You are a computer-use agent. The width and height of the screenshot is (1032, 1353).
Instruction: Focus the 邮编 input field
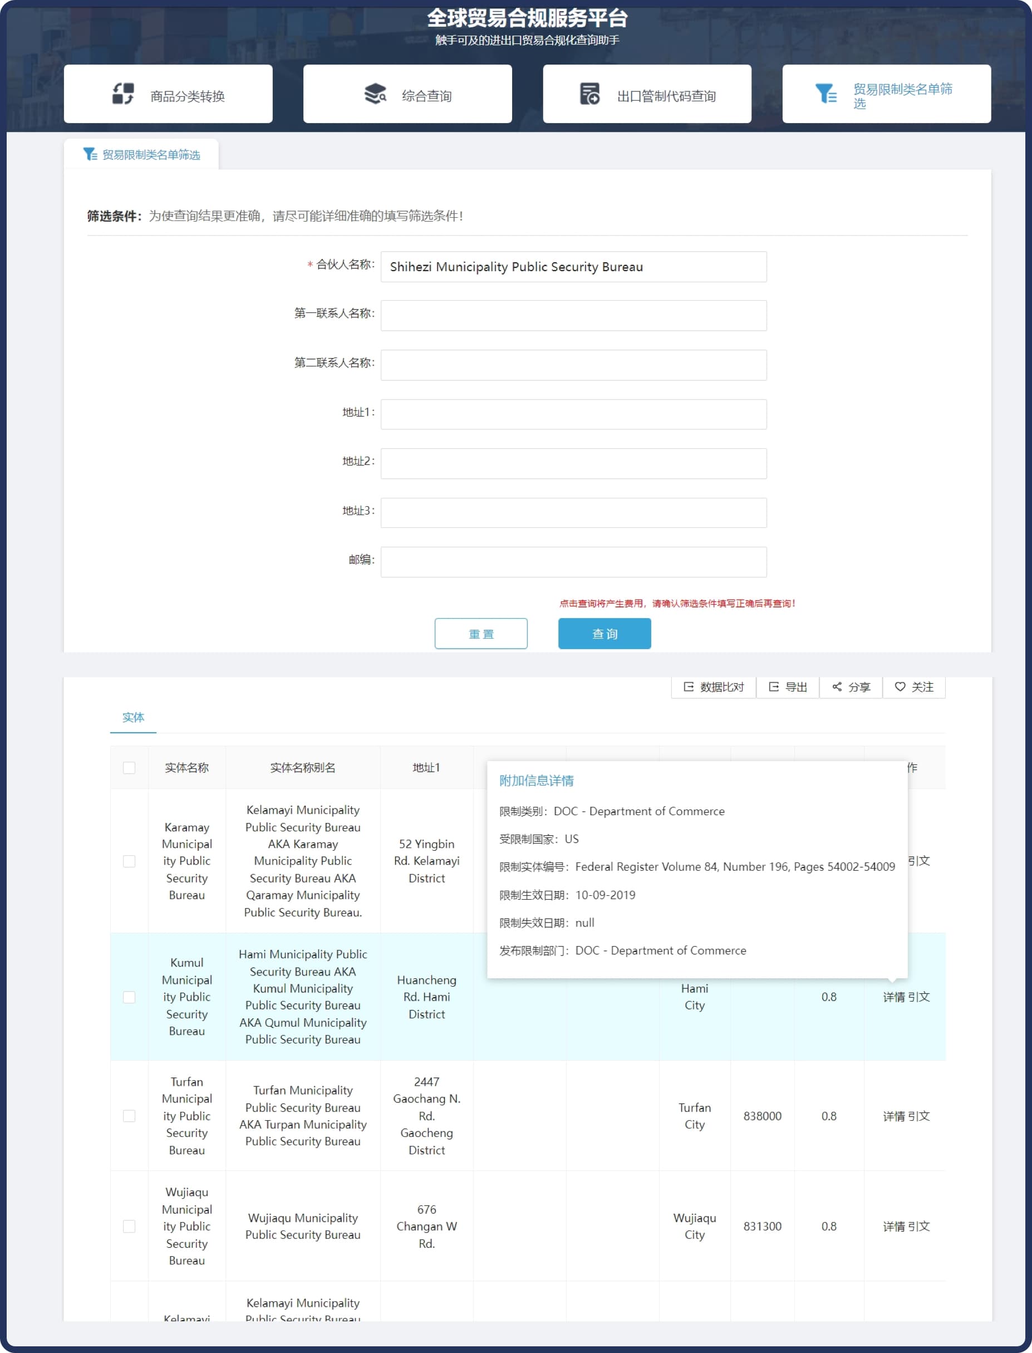click(x=574, y=562)
